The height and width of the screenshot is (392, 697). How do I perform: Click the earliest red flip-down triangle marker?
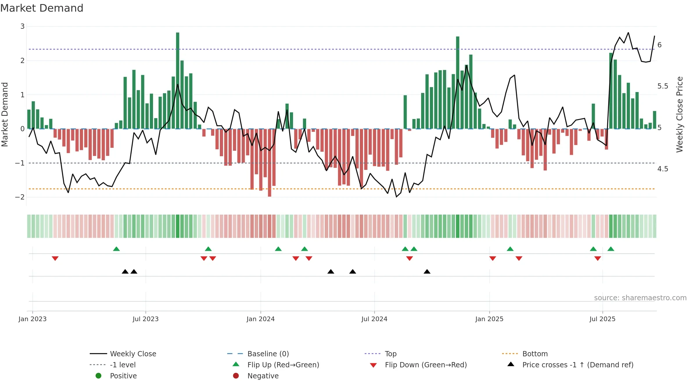coord(55,258)
